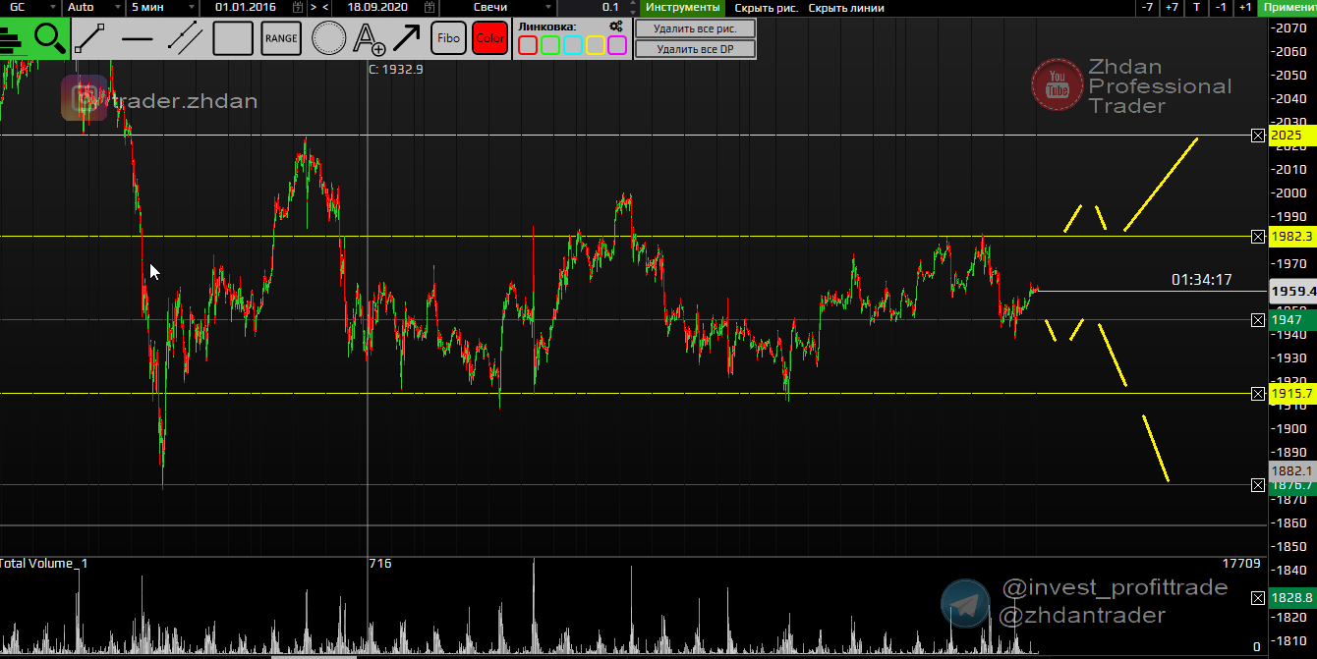Select the rectangle drawing tool
This screenshot has height=659, width=1317.
(x=233, y=38)
